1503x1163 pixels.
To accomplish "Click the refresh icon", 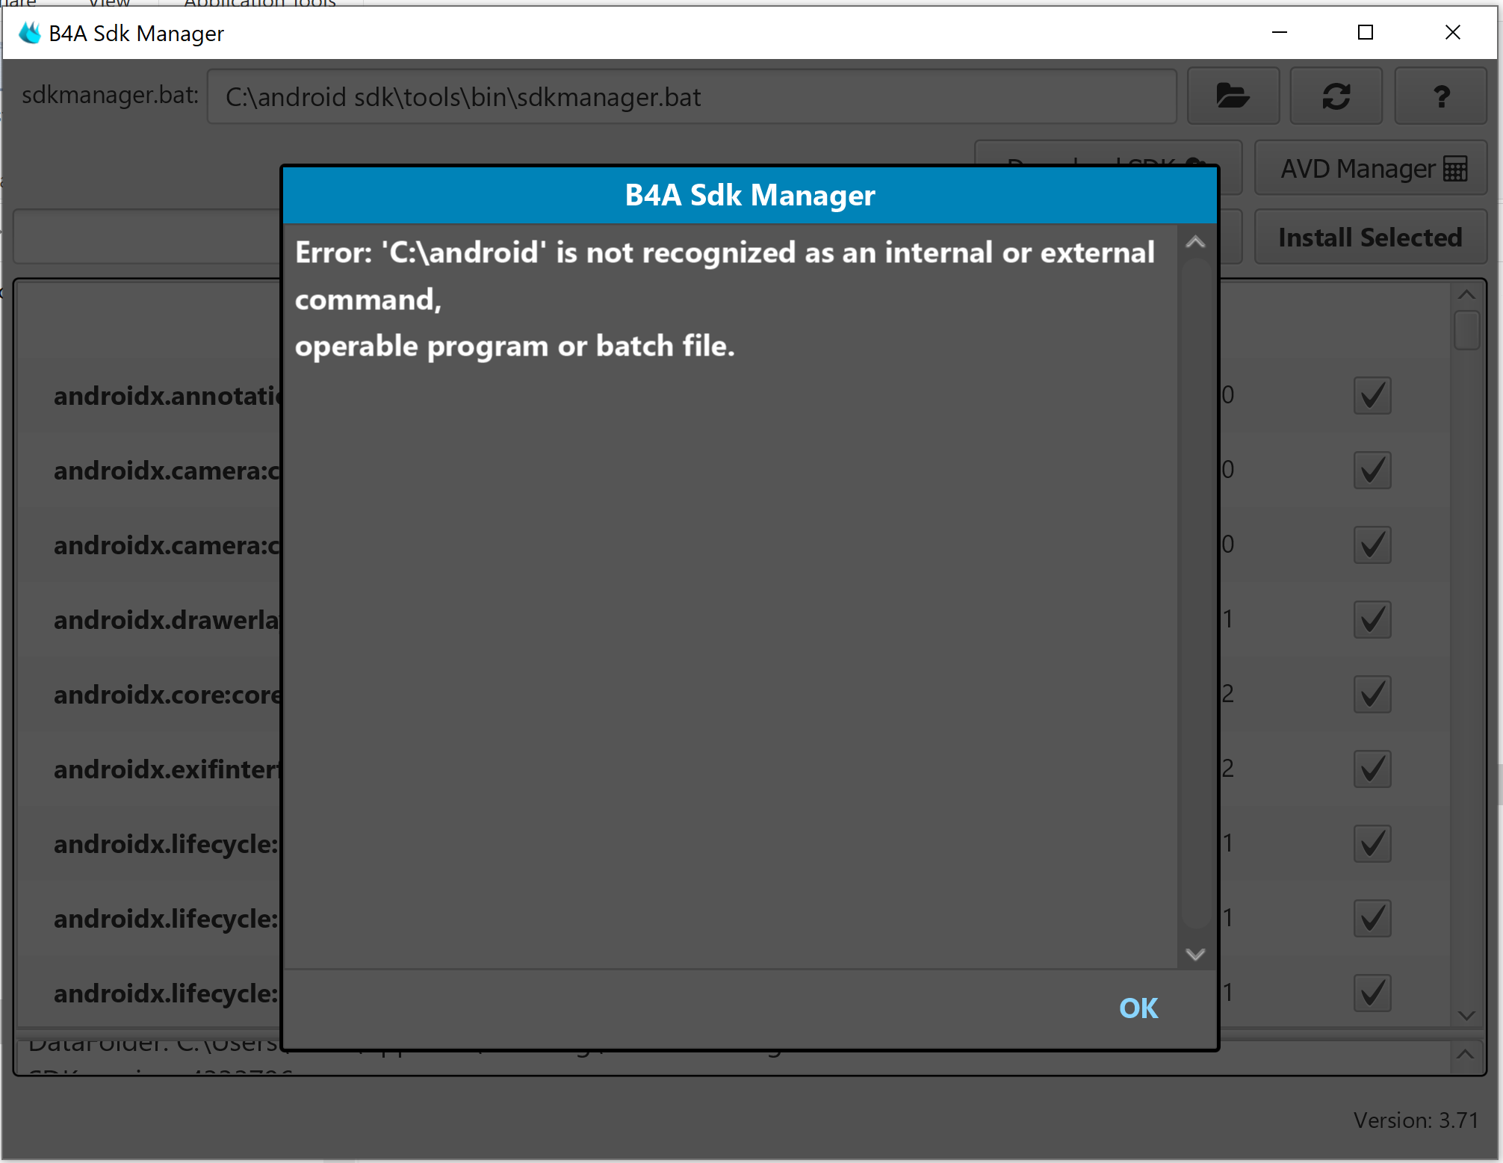I will click(1336, 96).
